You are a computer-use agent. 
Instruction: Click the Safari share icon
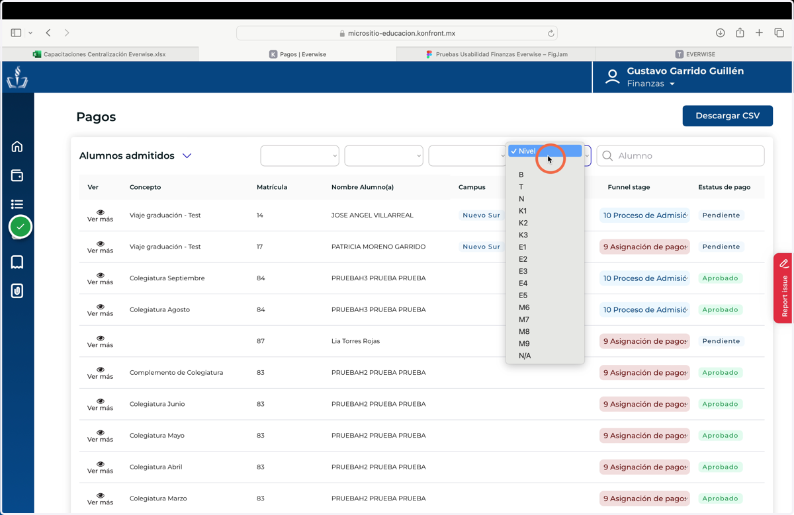click(740, 33)
